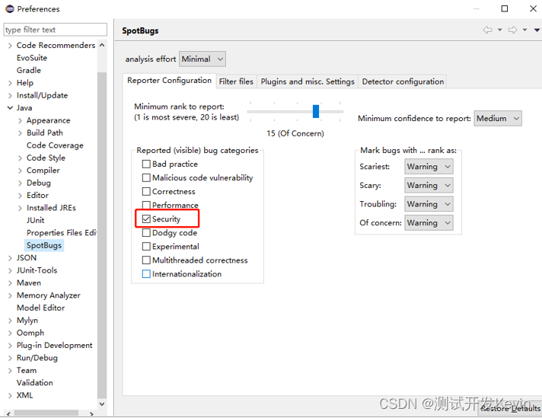Open the Troubling rank dropdown
Viewport: 542px width, 418px height.
point(429,204)
